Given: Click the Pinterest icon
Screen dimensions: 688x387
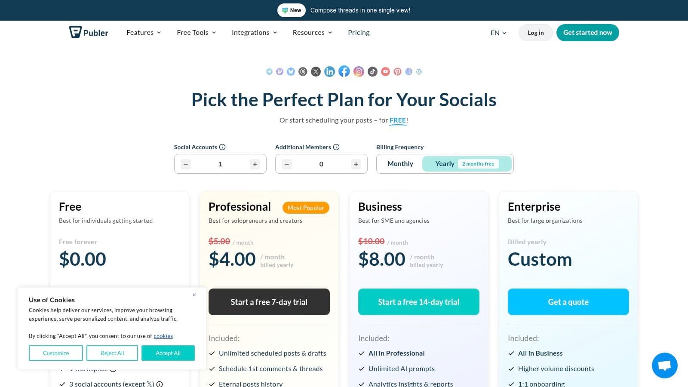Looking at the screenshot, I should click(x=397, y=71).
